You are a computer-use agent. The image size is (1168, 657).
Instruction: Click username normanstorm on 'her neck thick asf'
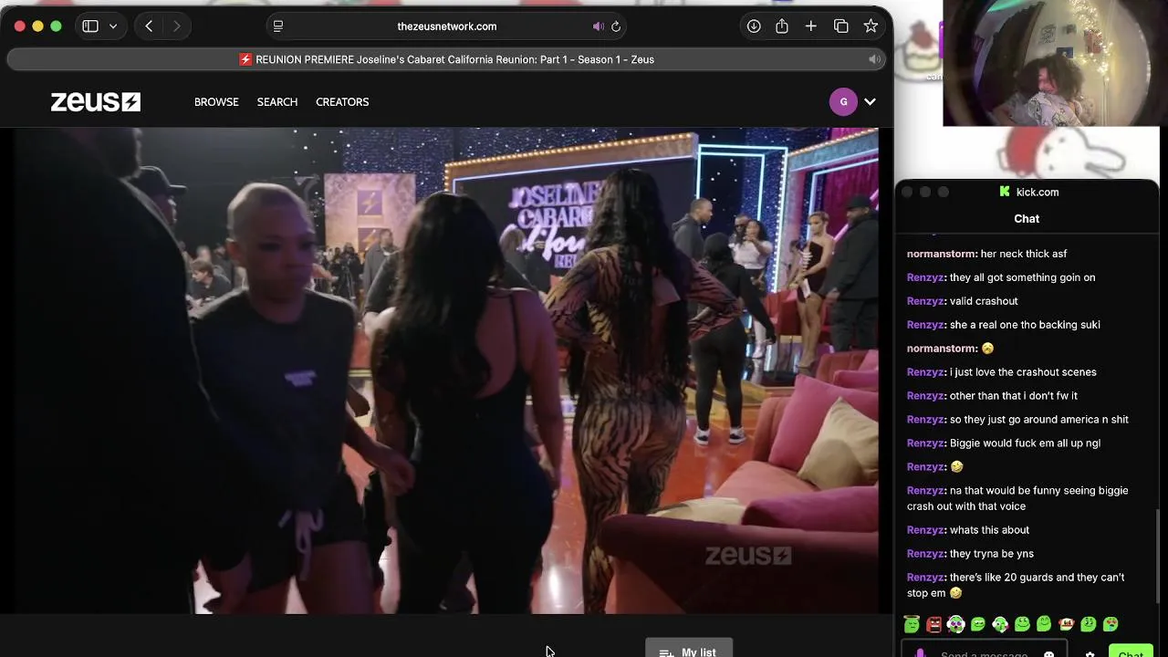pos(942,254)
